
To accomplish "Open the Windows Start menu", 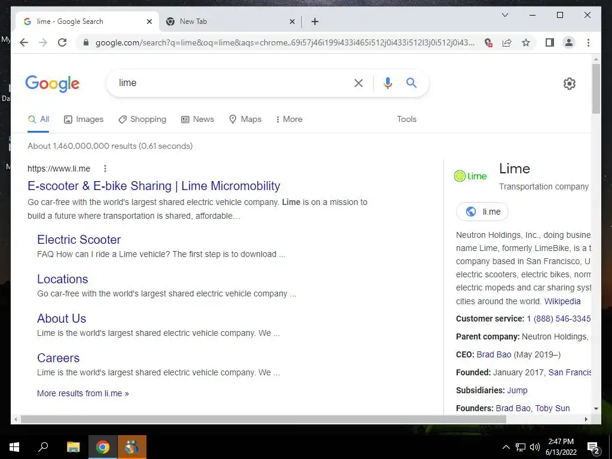I will [x=14, y=447].
